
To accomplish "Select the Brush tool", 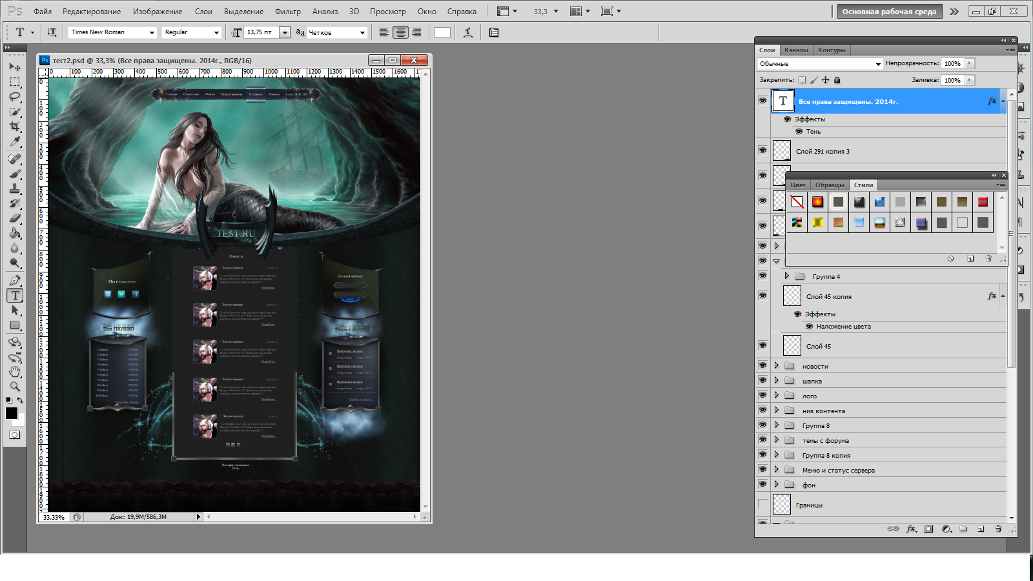I will [x=15, y=174].
